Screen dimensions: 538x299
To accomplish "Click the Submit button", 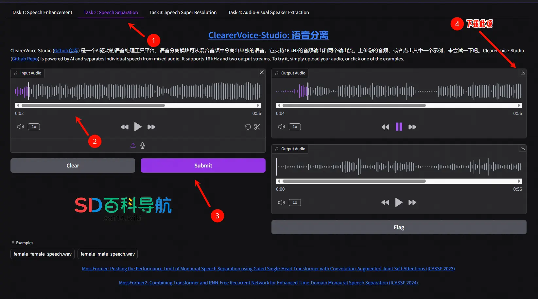I will 203,165.
